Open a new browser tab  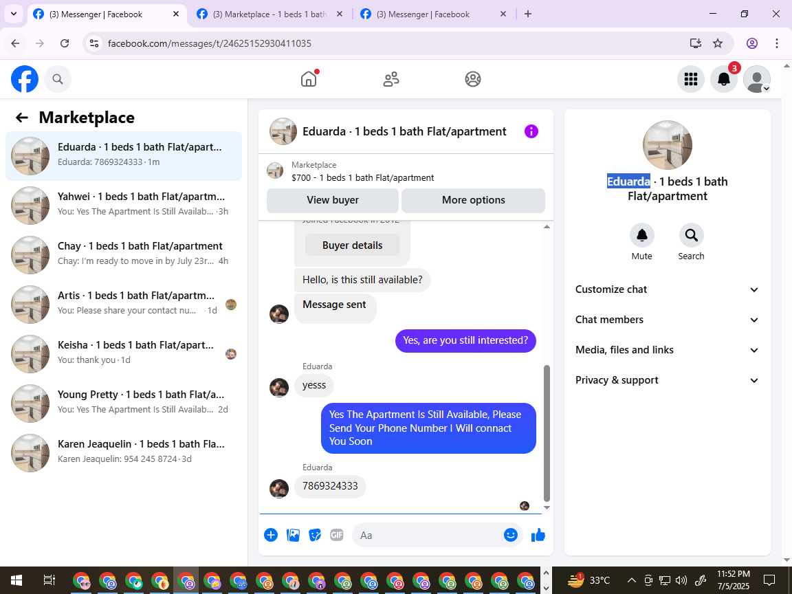(x=528, y=14)
